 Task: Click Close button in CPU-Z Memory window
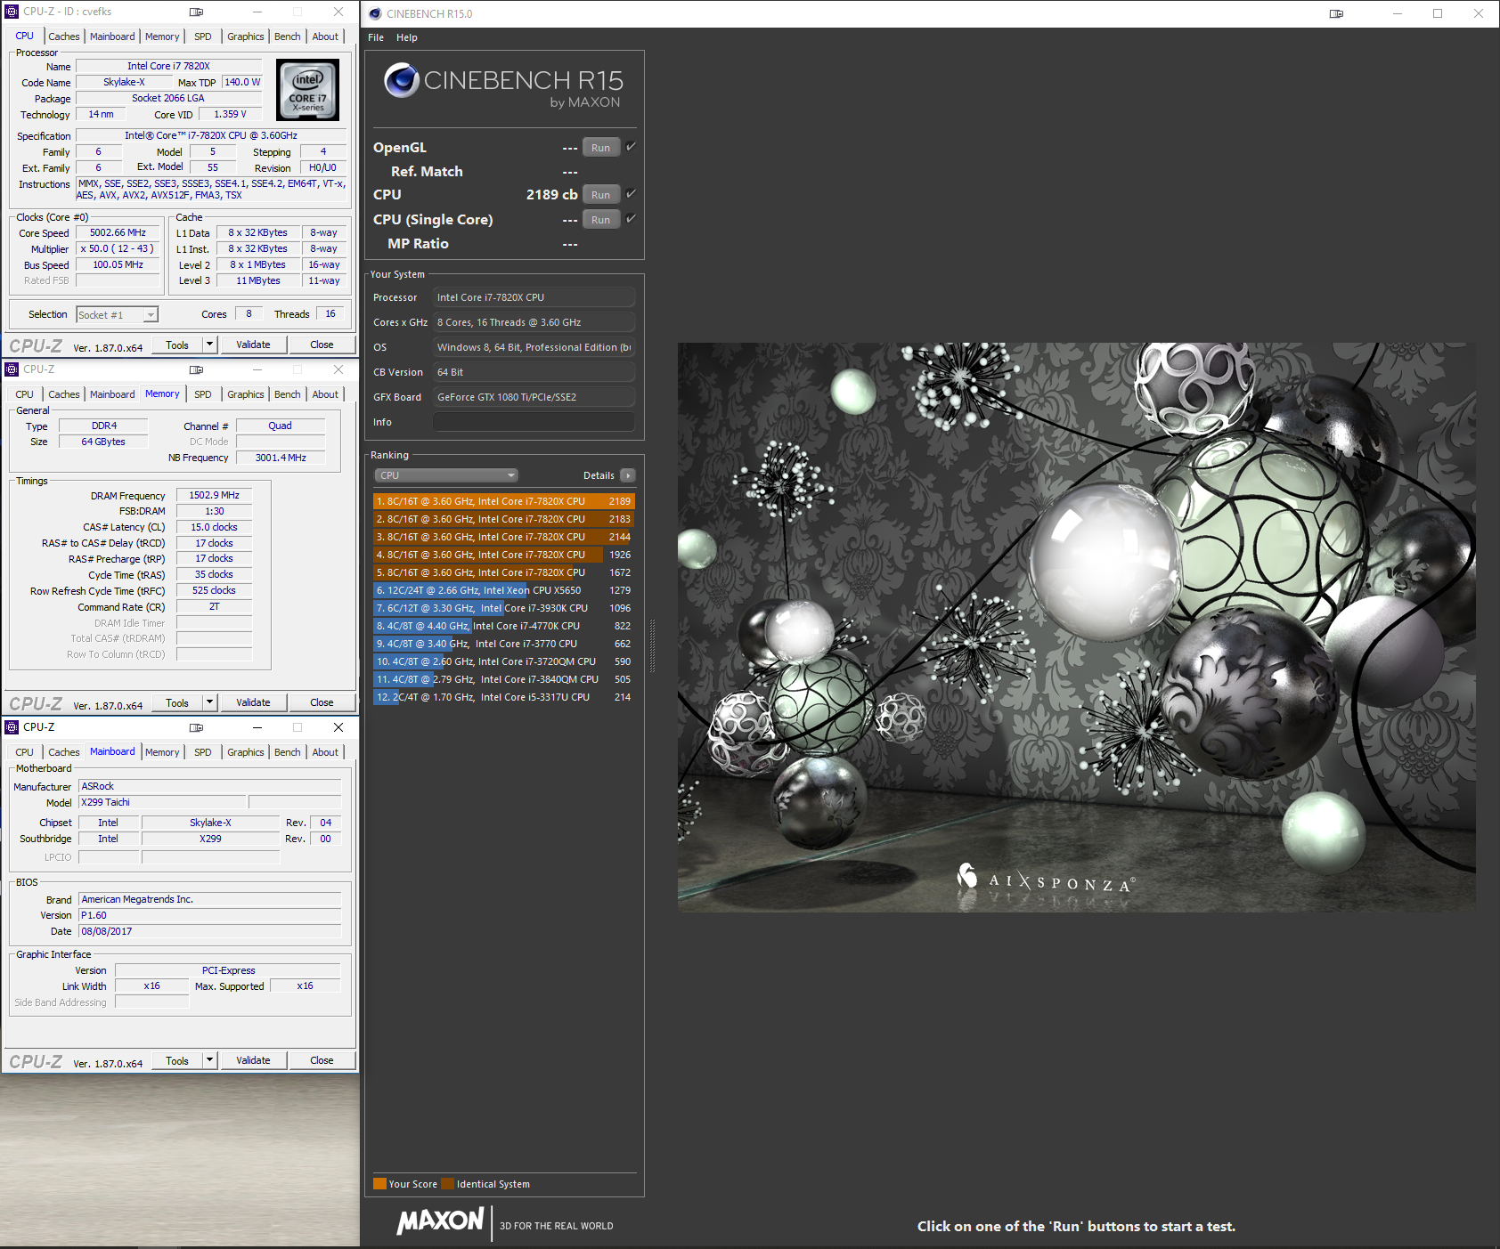click(x=322, y=702)
